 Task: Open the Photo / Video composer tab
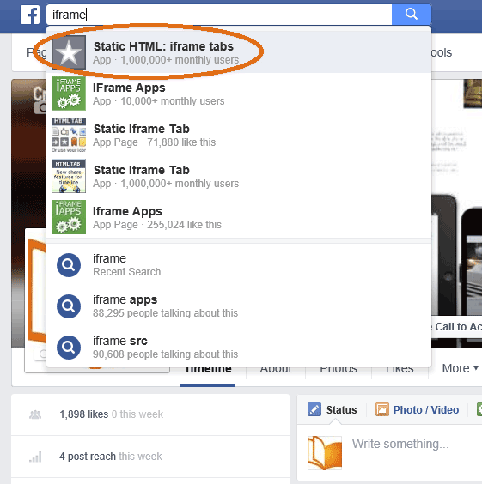coord(417,409)
